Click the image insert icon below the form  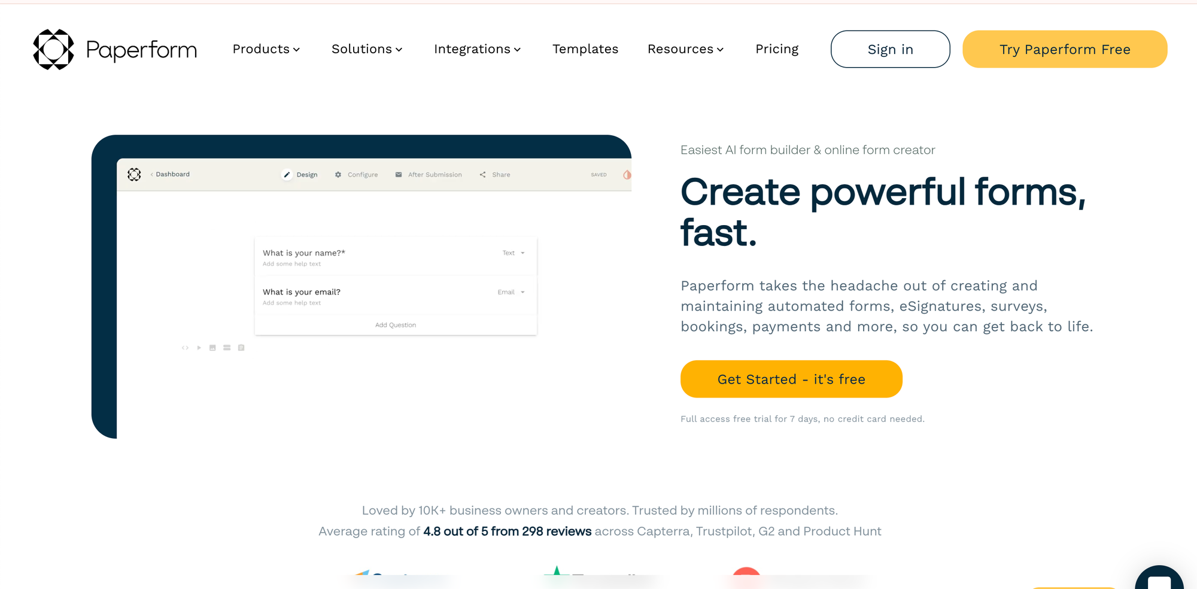[x=212, y=348]
